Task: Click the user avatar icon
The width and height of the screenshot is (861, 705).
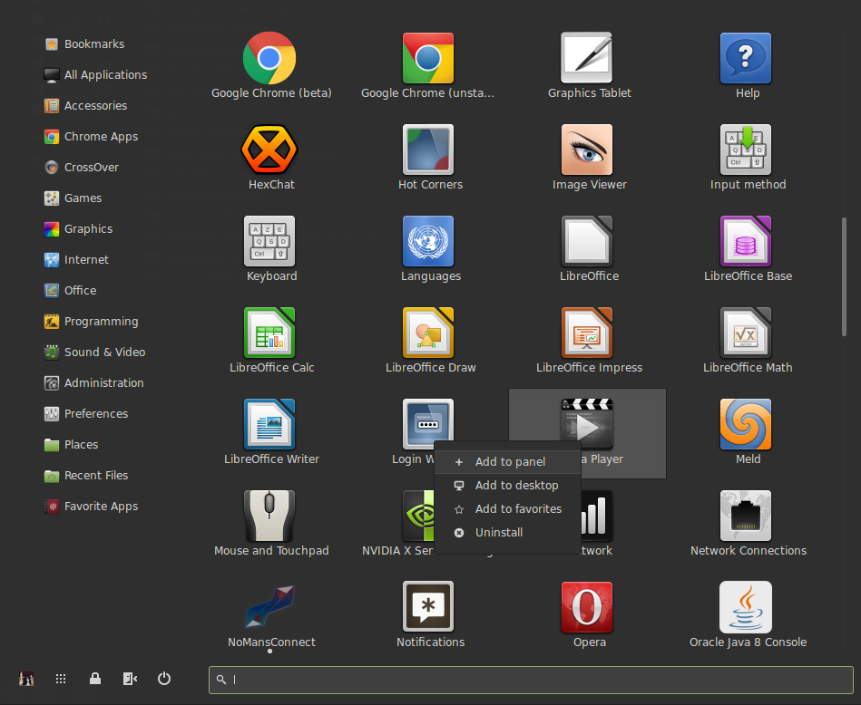Action: click(x=26, y=679)
